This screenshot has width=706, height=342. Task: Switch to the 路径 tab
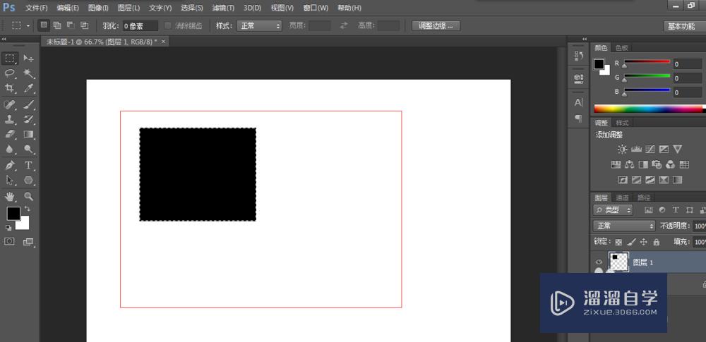pos(643,198)
